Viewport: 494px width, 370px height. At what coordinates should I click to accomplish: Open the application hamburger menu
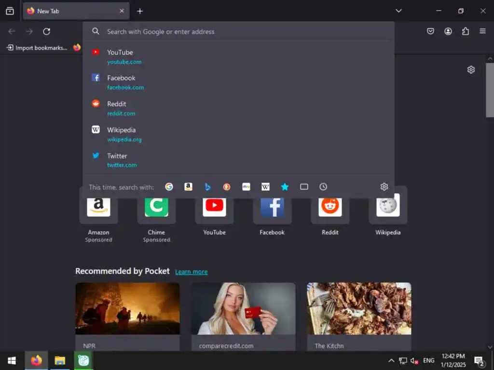[x=482, y=31]
